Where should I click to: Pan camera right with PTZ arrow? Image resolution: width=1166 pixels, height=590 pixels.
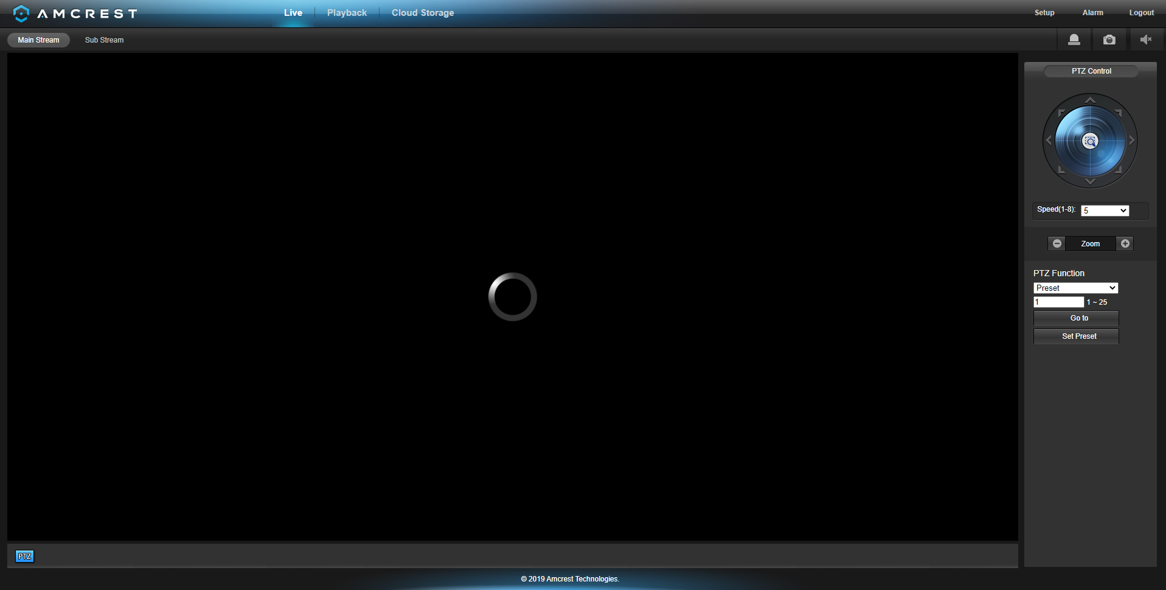[1131, 141]
